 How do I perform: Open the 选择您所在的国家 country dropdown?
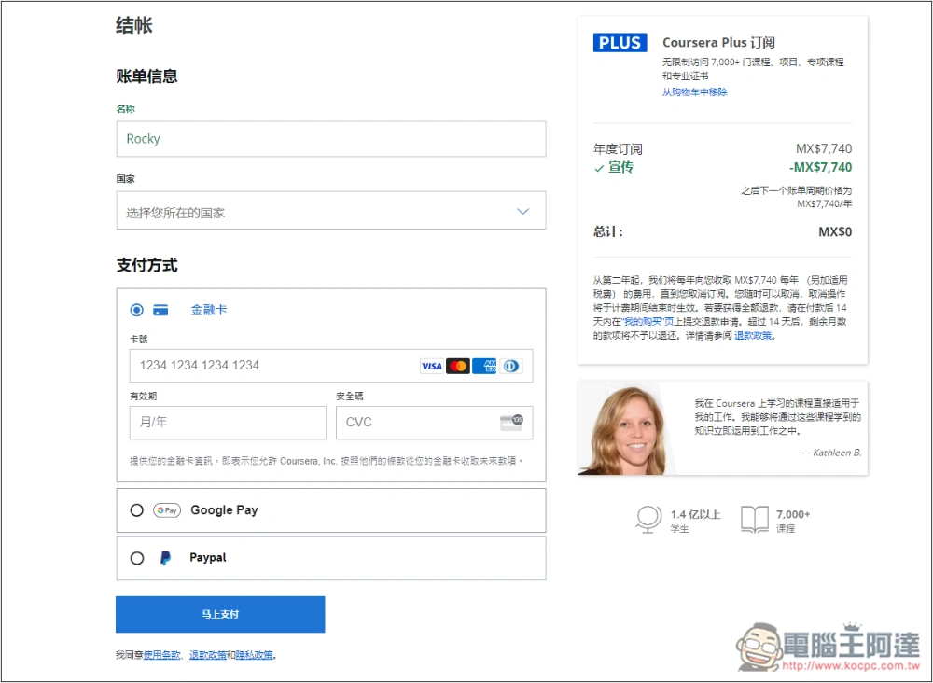point(331,211)
